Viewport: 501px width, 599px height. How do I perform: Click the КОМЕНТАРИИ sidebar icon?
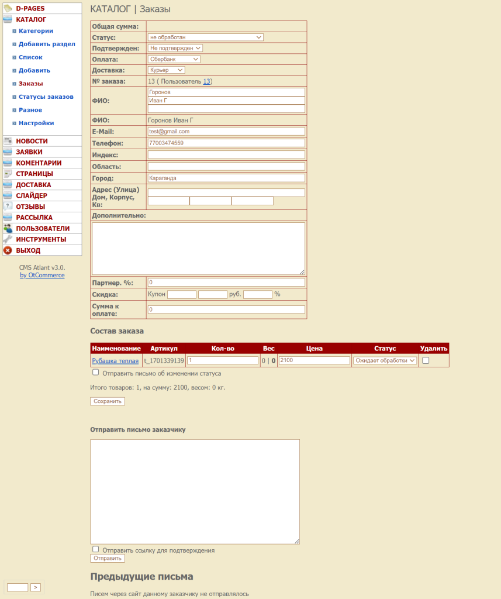pyautogui.click(x=8, y=163)
